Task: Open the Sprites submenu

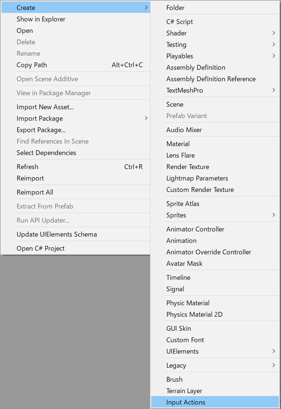Action: [x=215, y=215]
